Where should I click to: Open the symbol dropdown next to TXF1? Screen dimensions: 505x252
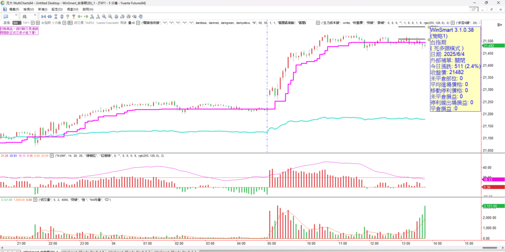point(33,23)
